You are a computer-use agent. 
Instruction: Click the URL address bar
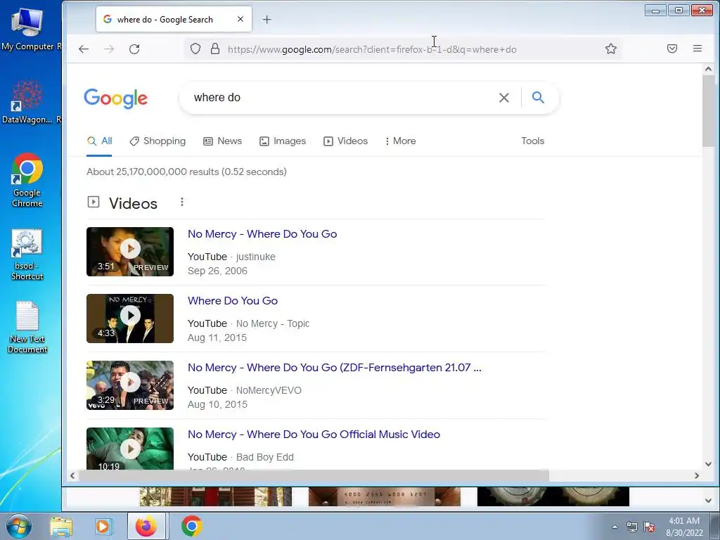click(404, 49)
